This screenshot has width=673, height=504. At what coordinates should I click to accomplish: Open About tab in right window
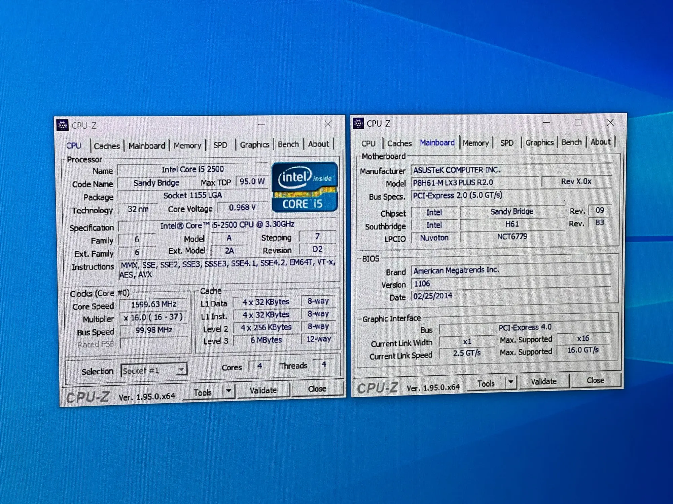[600, 142]
